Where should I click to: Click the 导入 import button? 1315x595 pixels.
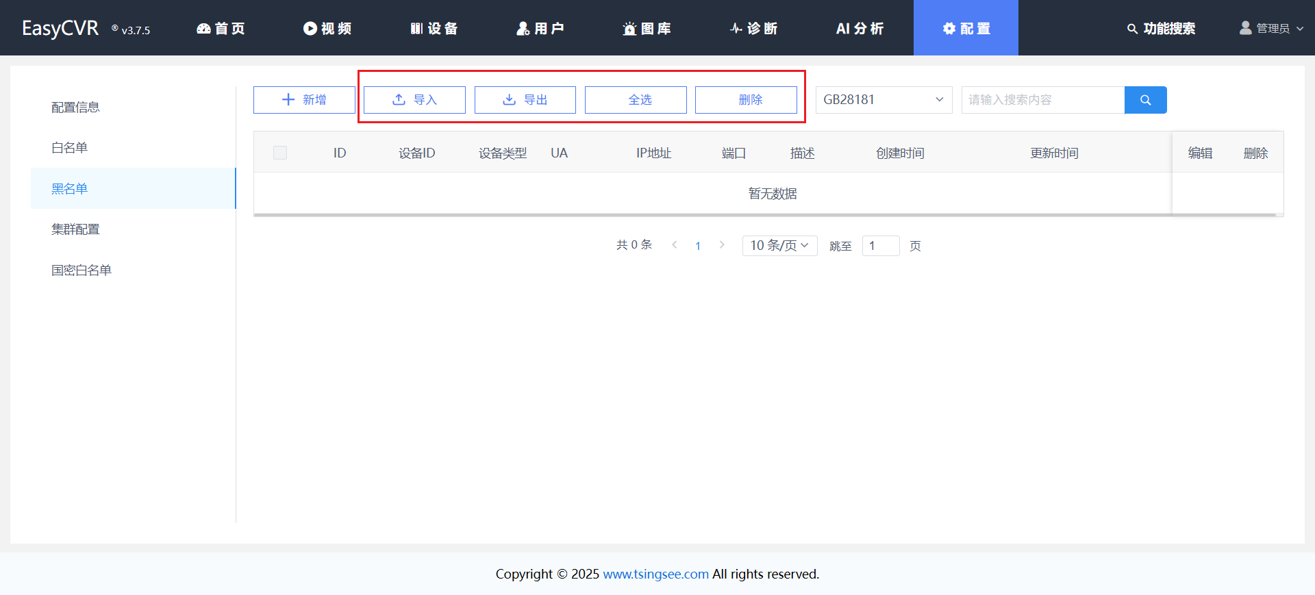tap(414, 100)
